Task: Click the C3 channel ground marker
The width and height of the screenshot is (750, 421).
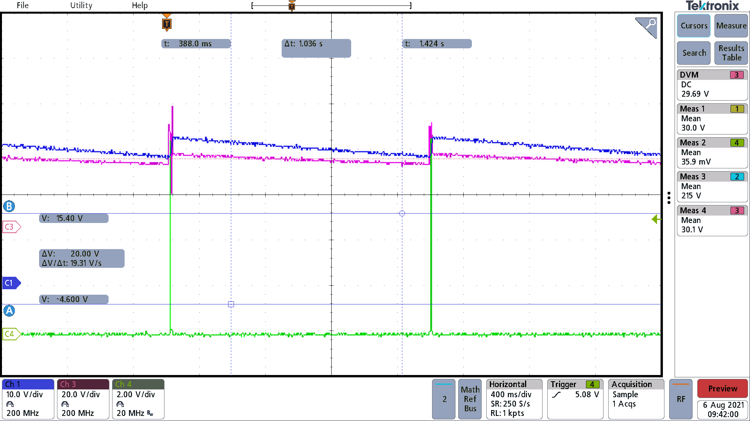Action: [11, 226]
